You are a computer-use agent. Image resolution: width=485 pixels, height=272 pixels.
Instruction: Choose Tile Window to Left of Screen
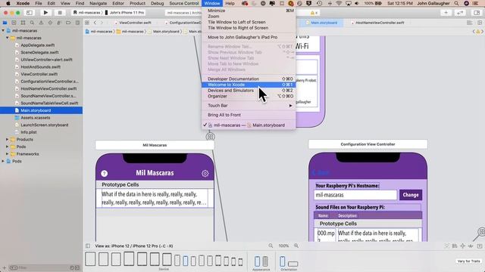click(x=249, y=22)
